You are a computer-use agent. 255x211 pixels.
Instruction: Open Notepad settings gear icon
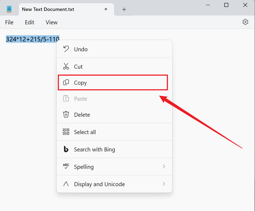click(x=245, y=22)
